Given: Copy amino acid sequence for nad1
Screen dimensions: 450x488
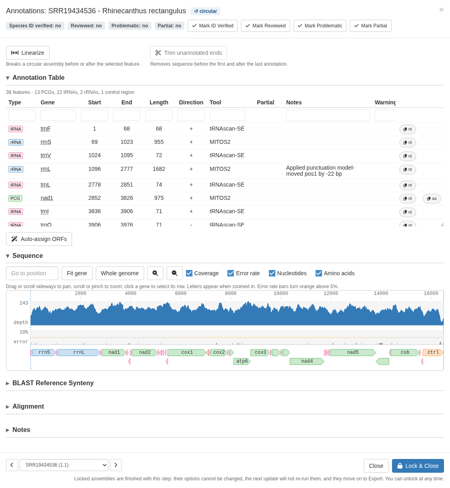Looking at the screenshot, I should point(432,199).
